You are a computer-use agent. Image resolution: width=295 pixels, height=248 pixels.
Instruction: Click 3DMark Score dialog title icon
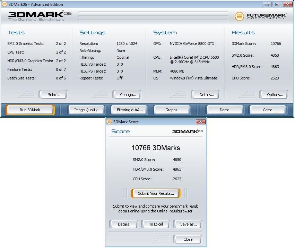click(109, 122)
